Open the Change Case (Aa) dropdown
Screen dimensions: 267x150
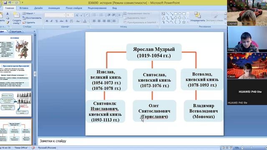point(78,21)
